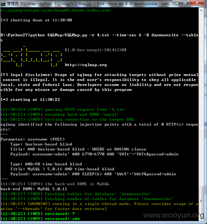Click the line '[*] starting at 11:30:23'
This screenshot has width=207, height=224.
(30, 100)
